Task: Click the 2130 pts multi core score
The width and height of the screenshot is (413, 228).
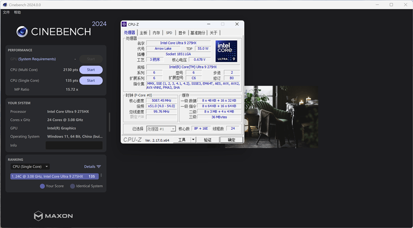Action: [x=71, y=70]
